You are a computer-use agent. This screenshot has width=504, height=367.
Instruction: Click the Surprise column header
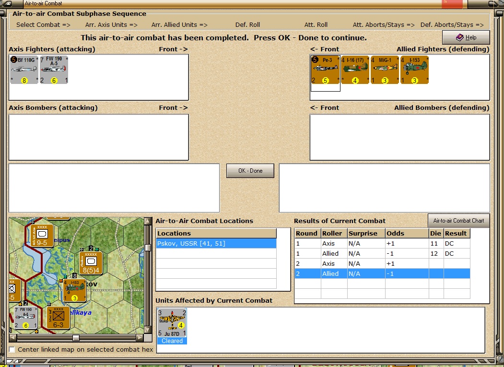366,233
